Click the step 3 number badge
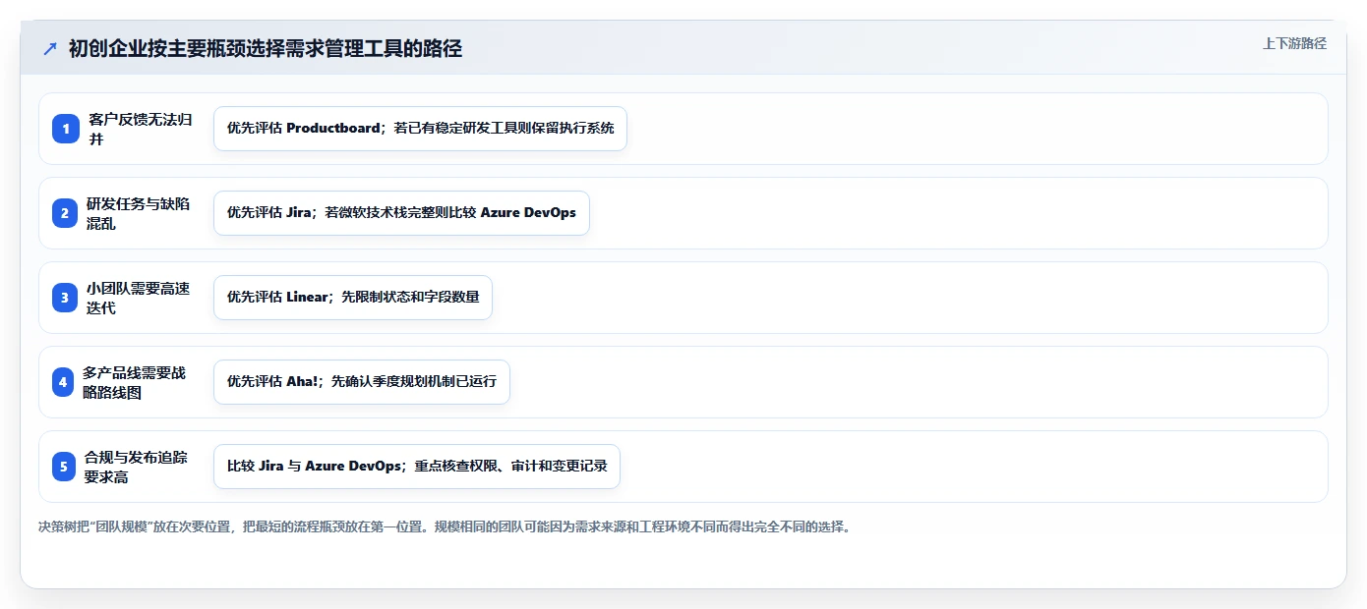The width and height of the screenshot is (1367, 609). (65, 298)
